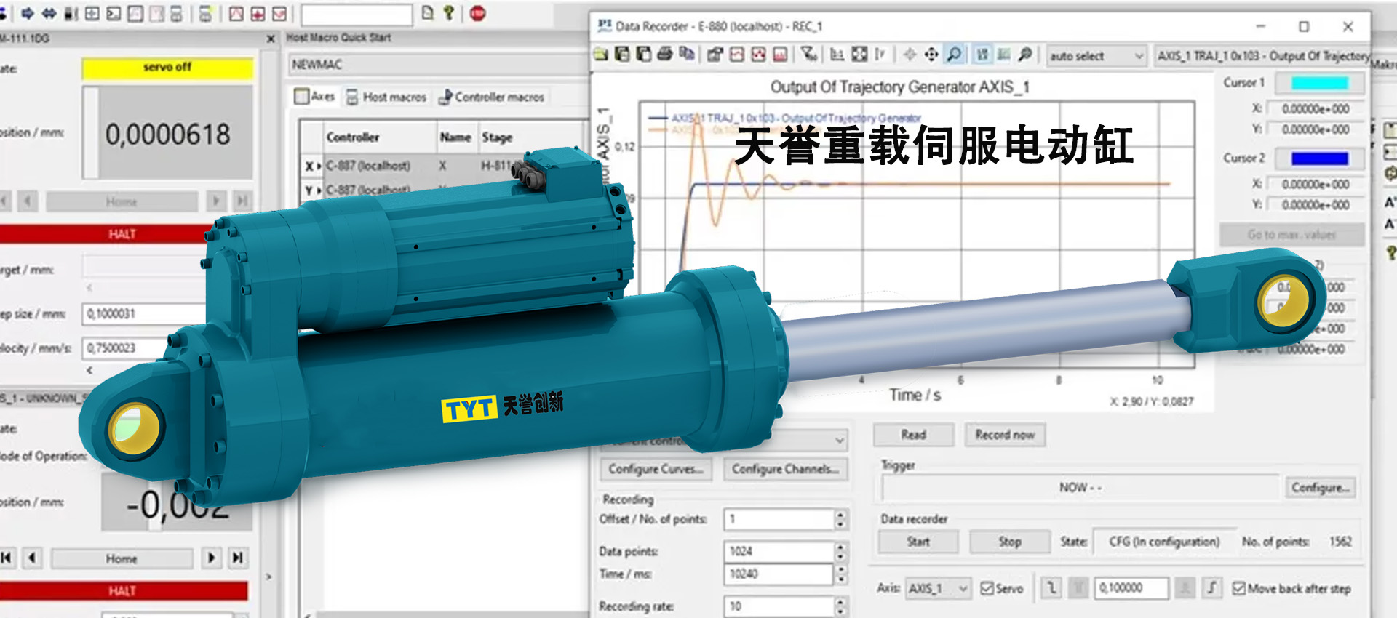1397x618 pixels.
Task: Click the pan four-arrow move tool
Action: pos(931,55)
